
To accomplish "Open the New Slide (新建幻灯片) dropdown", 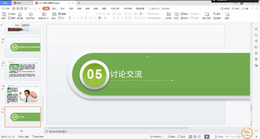I will (x=44, y=18).
